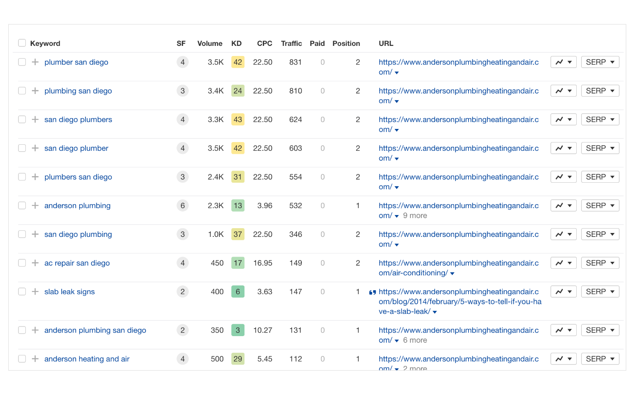The width and height of the screenshot is (635, 396).
Task: Open keyword link slab leak signs
Action: coord(69,292)
